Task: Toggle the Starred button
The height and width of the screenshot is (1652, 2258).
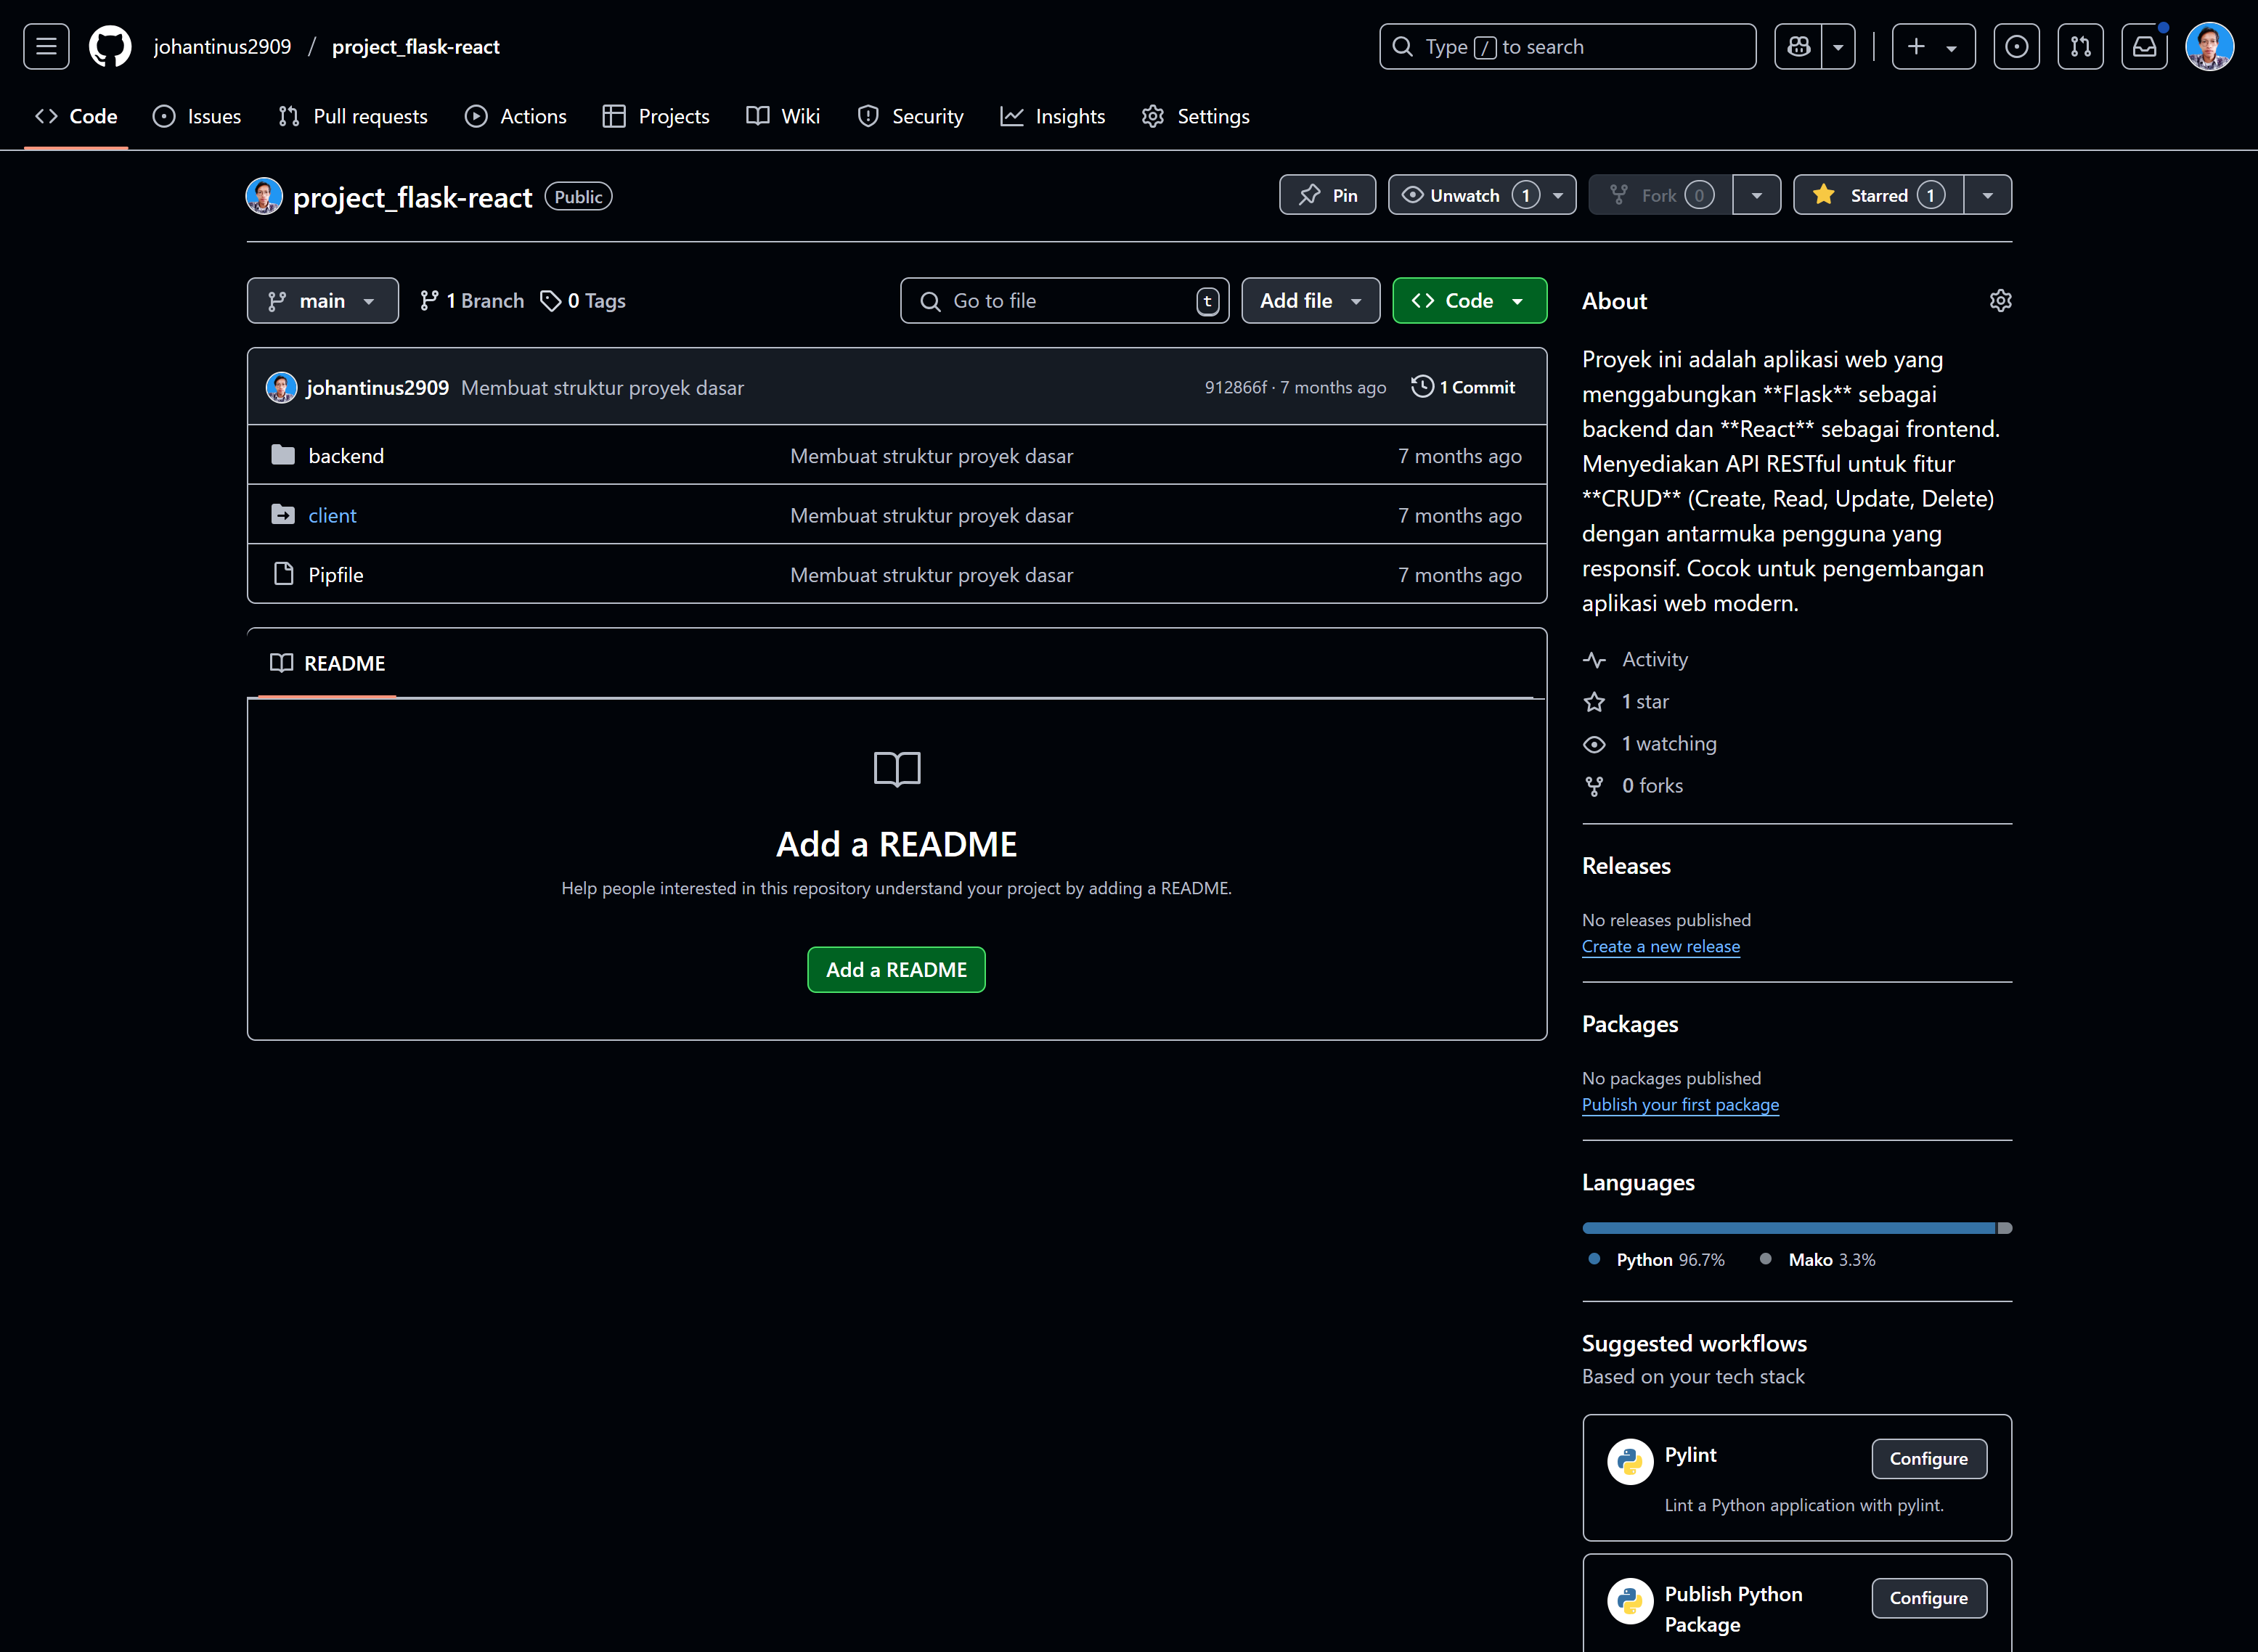Action: [1878, 195]
